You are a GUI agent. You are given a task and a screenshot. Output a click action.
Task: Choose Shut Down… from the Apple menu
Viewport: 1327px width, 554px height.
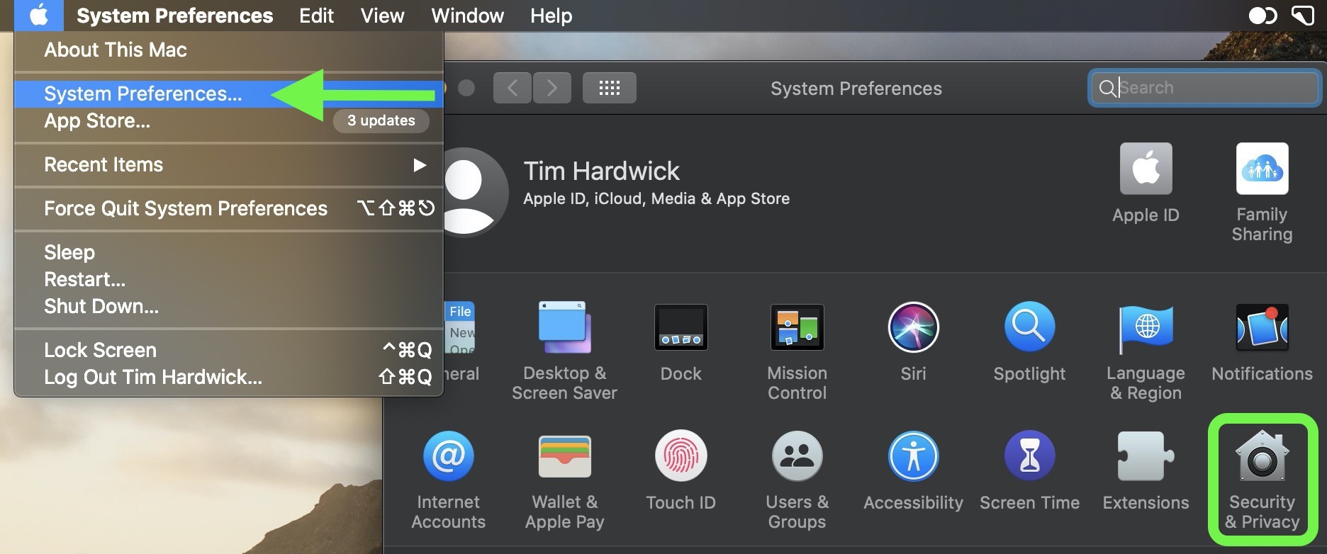tap(228, 306)
